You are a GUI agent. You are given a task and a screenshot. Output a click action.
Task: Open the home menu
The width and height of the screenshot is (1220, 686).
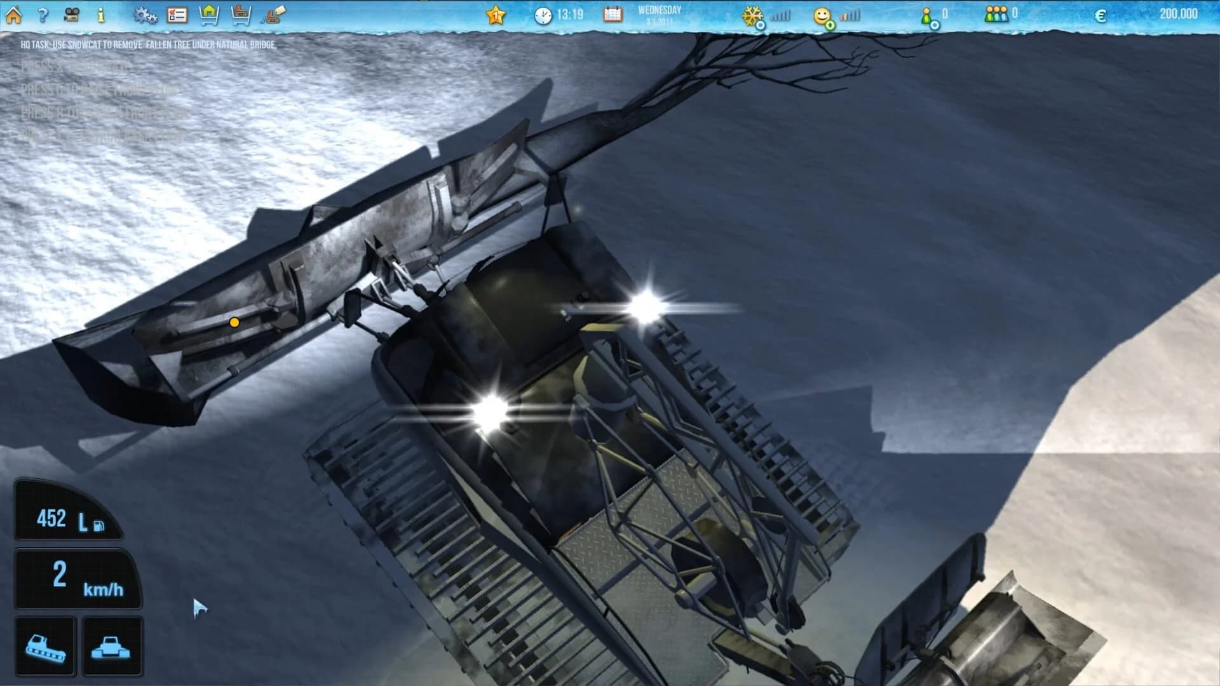[13, 15]
